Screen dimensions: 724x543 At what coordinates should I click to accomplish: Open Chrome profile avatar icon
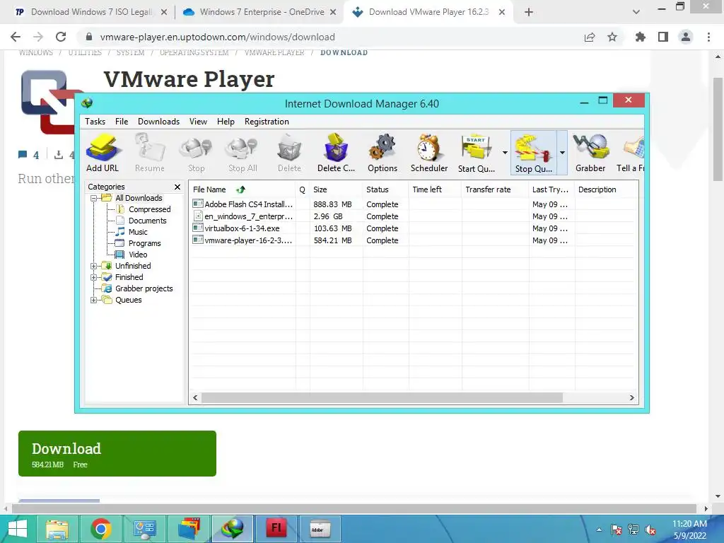[686, 37]
